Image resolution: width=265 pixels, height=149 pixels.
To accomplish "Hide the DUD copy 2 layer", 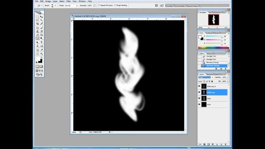I will click(200, 87).
